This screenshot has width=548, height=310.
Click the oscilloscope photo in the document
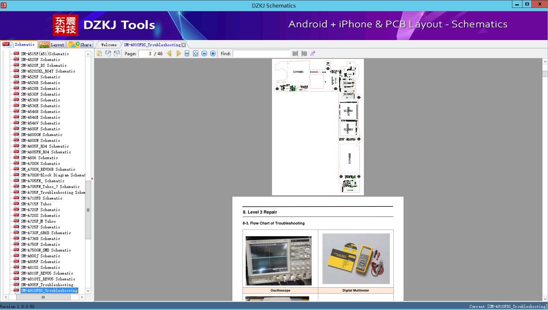(279, 261)
